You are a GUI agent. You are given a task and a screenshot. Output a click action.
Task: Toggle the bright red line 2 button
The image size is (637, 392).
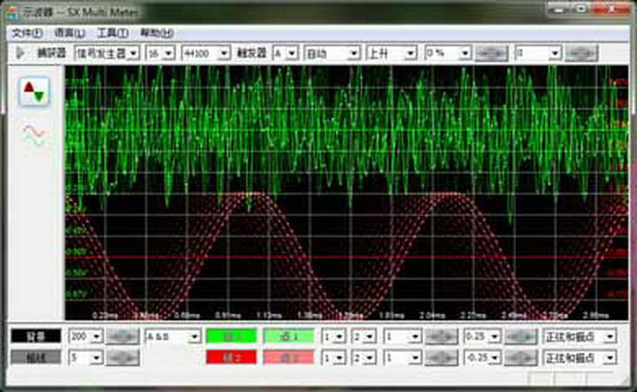(230, 357)
